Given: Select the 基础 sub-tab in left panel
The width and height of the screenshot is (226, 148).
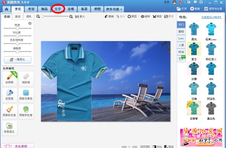Looking at the screenshot, I should pos(7,17).
